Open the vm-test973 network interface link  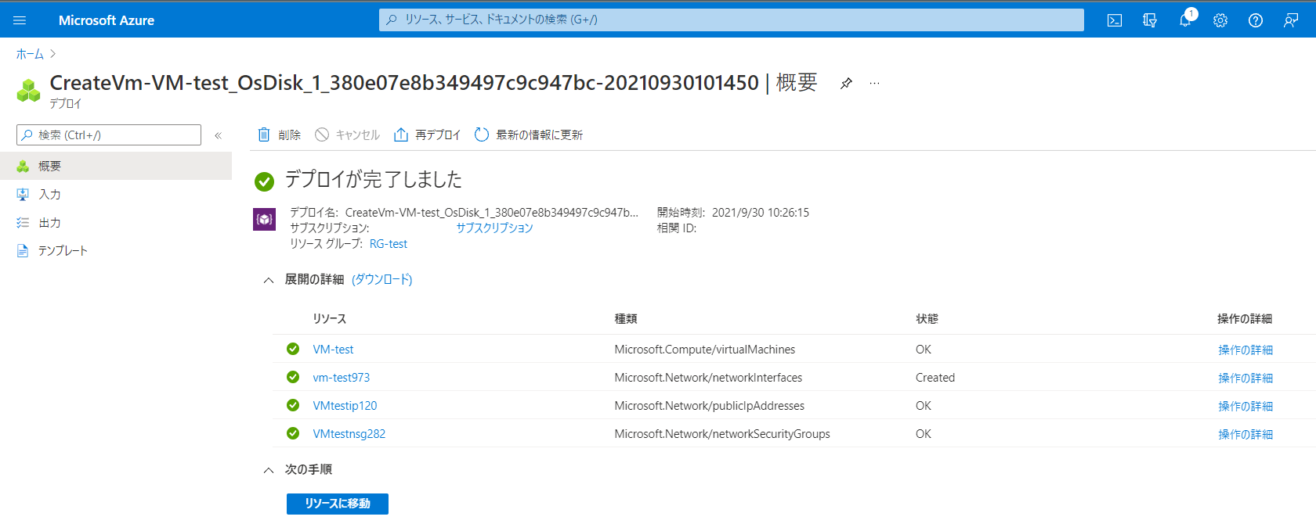pos(341,378)
